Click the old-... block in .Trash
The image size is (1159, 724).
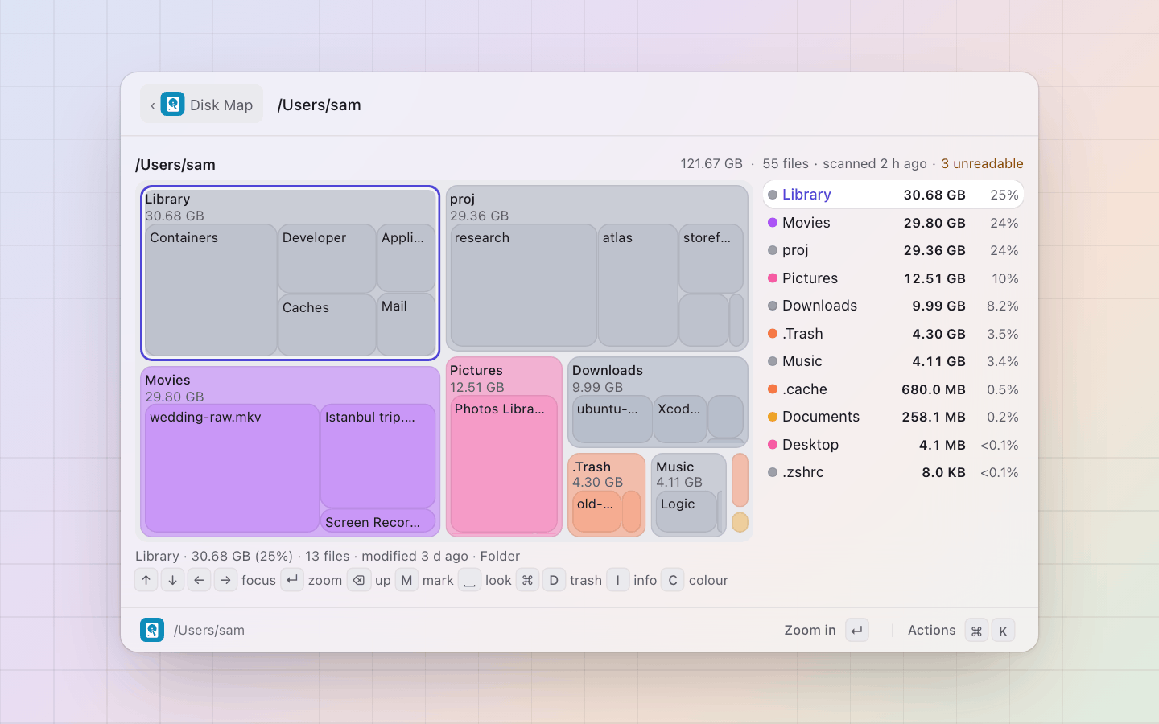click(596, 512)
